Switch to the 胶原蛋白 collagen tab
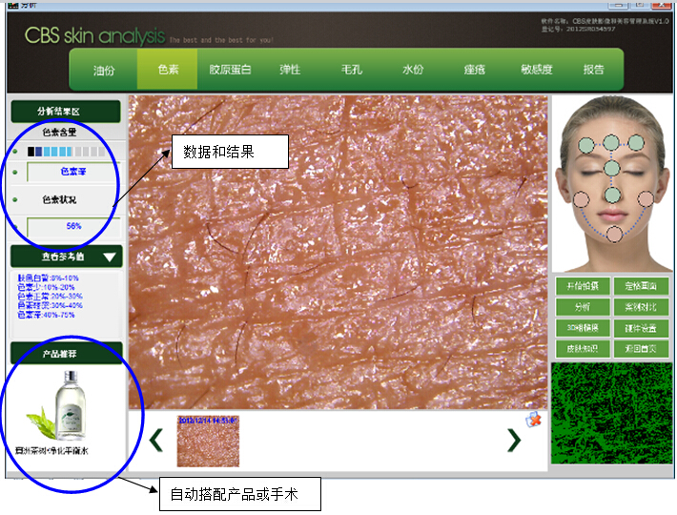This screenshot has width=677, height=515. click(230, 70)
